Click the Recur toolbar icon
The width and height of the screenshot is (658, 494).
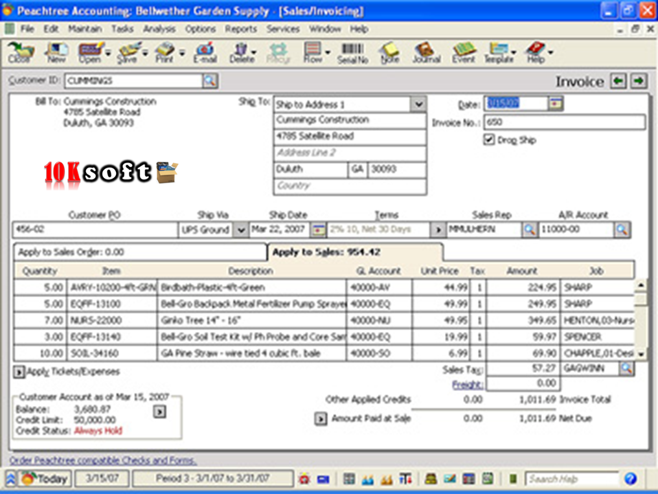pyautogui.click(x=278, y=53)
